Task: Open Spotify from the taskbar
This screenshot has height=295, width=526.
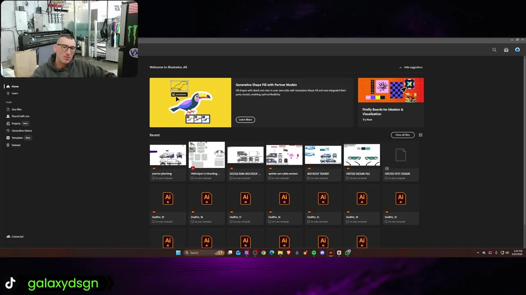Action: (x=314, y=253)
